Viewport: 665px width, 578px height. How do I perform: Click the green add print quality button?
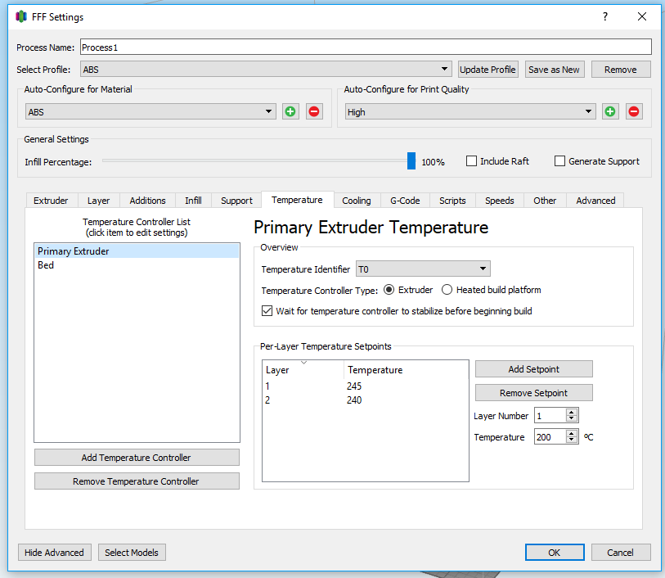click(610, 111)
